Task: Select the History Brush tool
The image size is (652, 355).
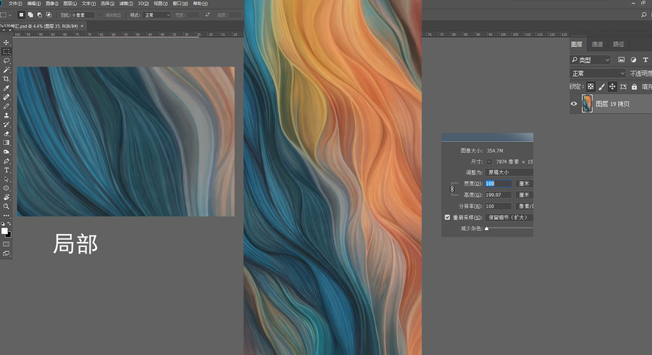Action: pos(7,125)
